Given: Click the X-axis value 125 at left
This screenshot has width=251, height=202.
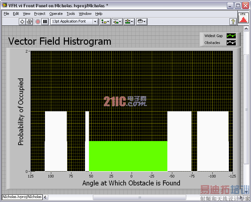Looking at the screenshot, I should (x=31, y=176).
